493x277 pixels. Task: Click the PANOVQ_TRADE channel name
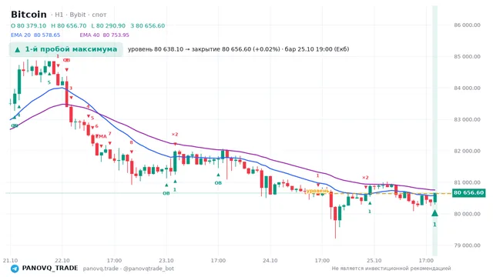50,269
